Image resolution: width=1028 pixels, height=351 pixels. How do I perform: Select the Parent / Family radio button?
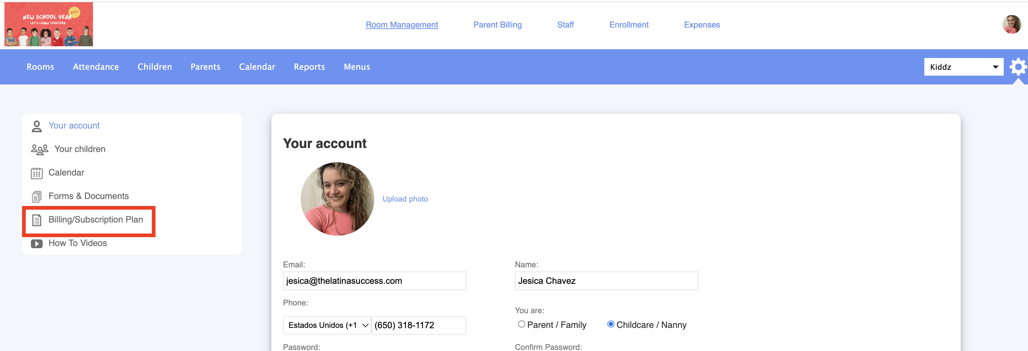pyautogui.click(x=521, y=324)
